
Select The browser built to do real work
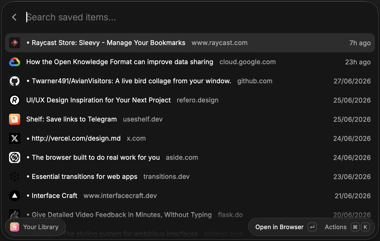click(96, 157)
